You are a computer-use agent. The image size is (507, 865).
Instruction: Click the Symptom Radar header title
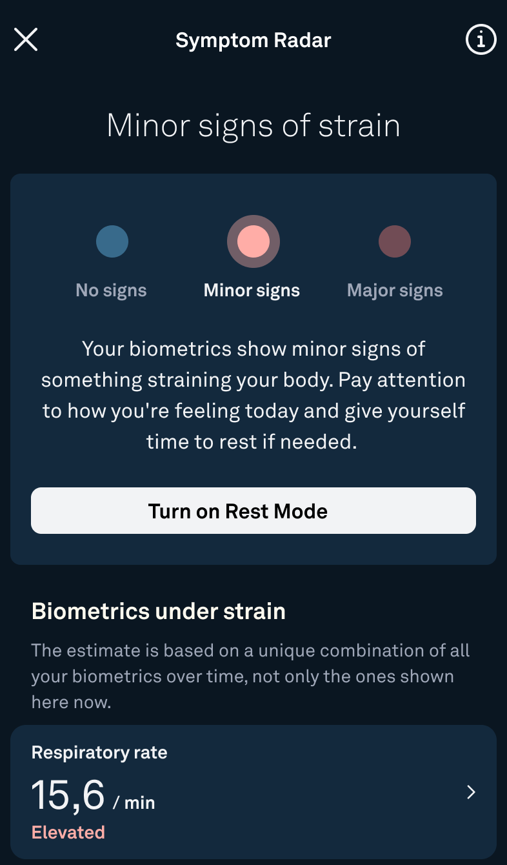pos(253,41)
